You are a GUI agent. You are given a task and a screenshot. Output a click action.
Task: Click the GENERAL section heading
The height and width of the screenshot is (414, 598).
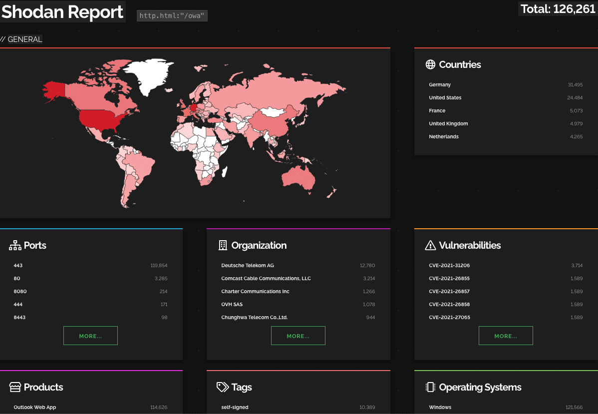[x=25, y=39]
